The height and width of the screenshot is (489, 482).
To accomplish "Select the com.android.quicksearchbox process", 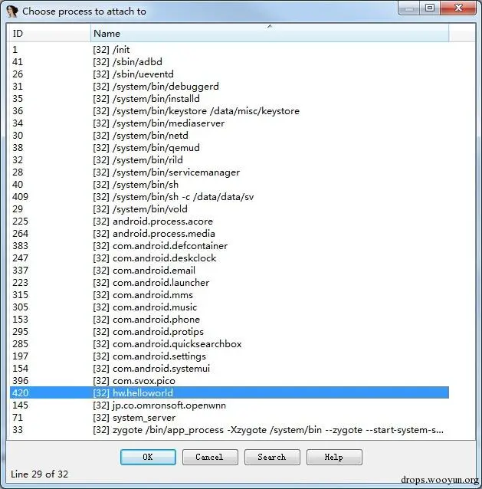I will pos(229,344).
